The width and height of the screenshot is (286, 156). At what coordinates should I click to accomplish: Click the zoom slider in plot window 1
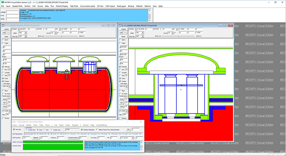61,36
